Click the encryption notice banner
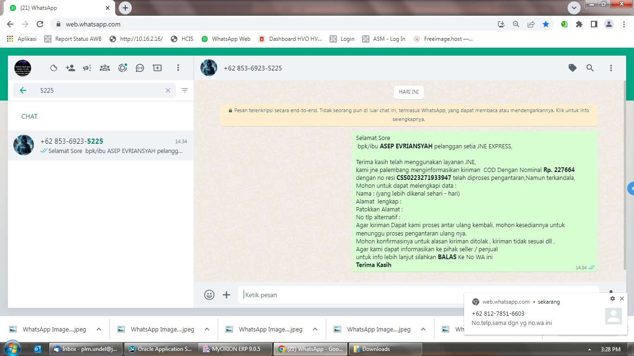Viewport: 634px width, 356px height. click(409, 115)
